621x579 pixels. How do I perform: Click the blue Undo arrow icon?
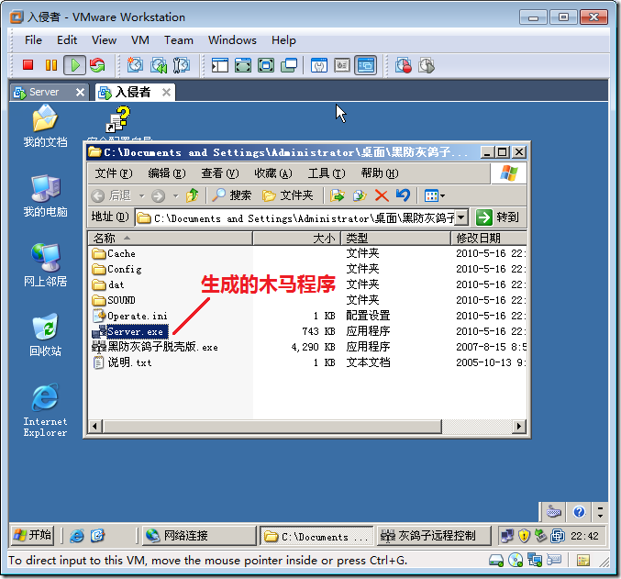pyautogui.click(x=404, y=195)
